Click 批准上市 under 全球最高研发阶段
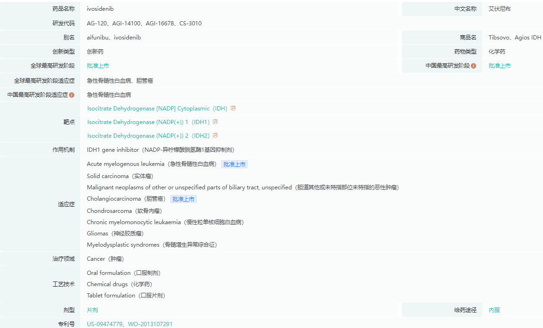 click(x=98, y=66)
